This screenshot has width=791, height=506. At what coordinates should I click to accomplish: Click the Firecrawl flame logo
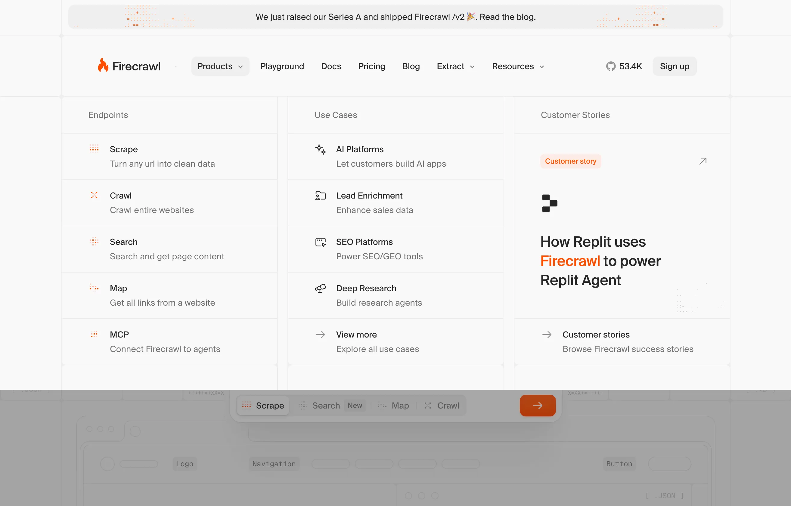(103, 65)
